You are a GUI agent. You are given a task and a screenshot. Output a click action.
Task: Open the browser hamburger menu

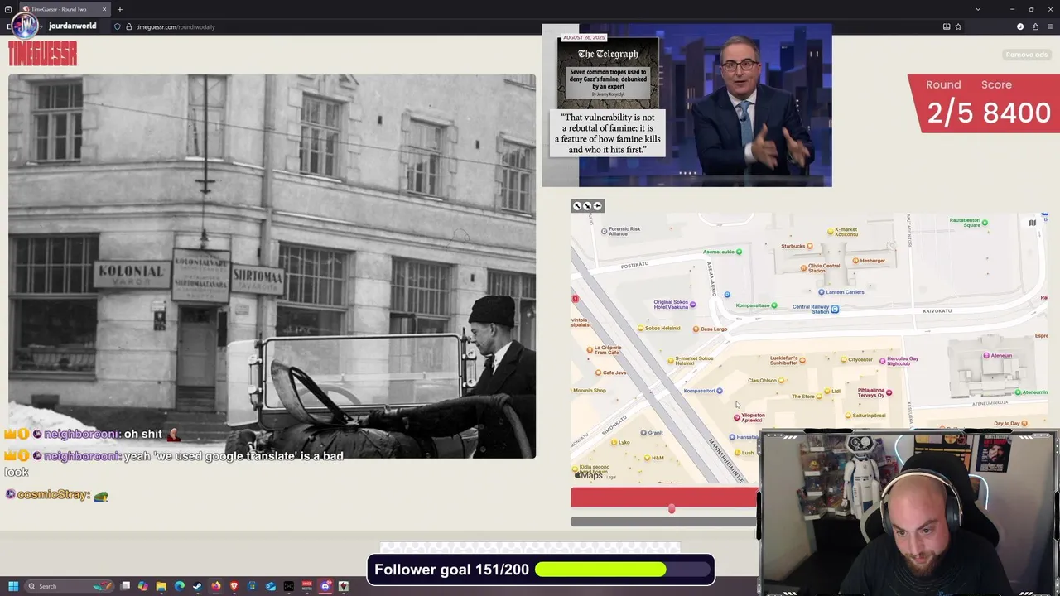tap(1050, 26)
